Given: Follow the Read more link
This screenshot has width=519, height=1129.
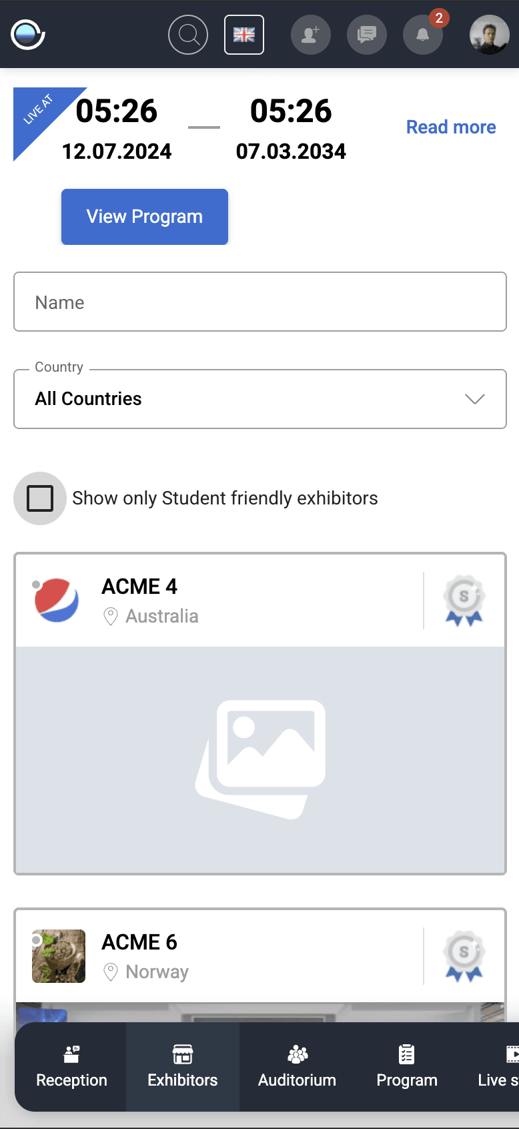Looking at the screenshot, I should [451, 127].
